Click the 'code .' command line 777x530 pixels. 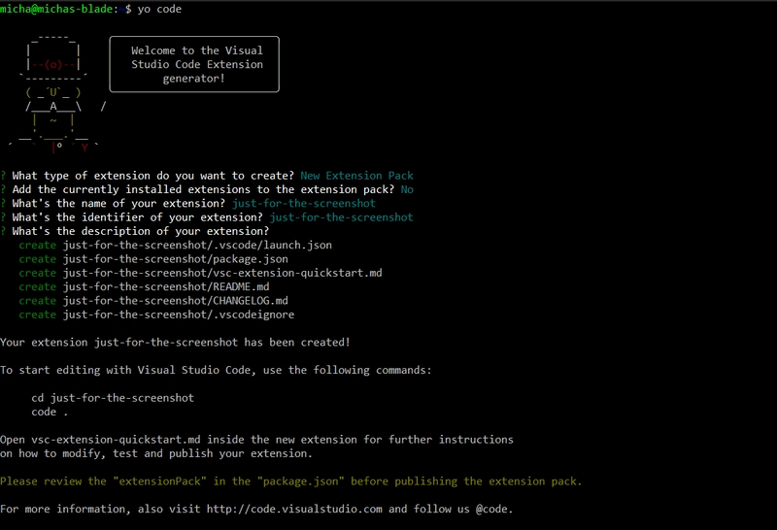click(50, 412)
